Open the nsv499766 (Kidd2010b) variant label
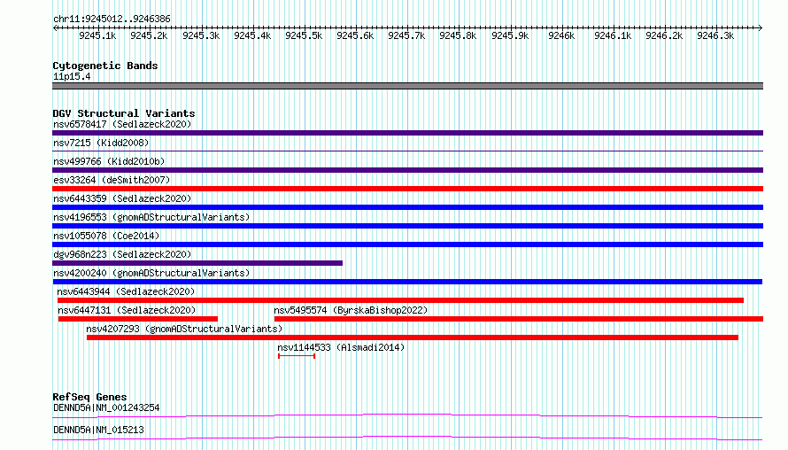The height and width of the screenshot is (450, 788). point(109,161)
